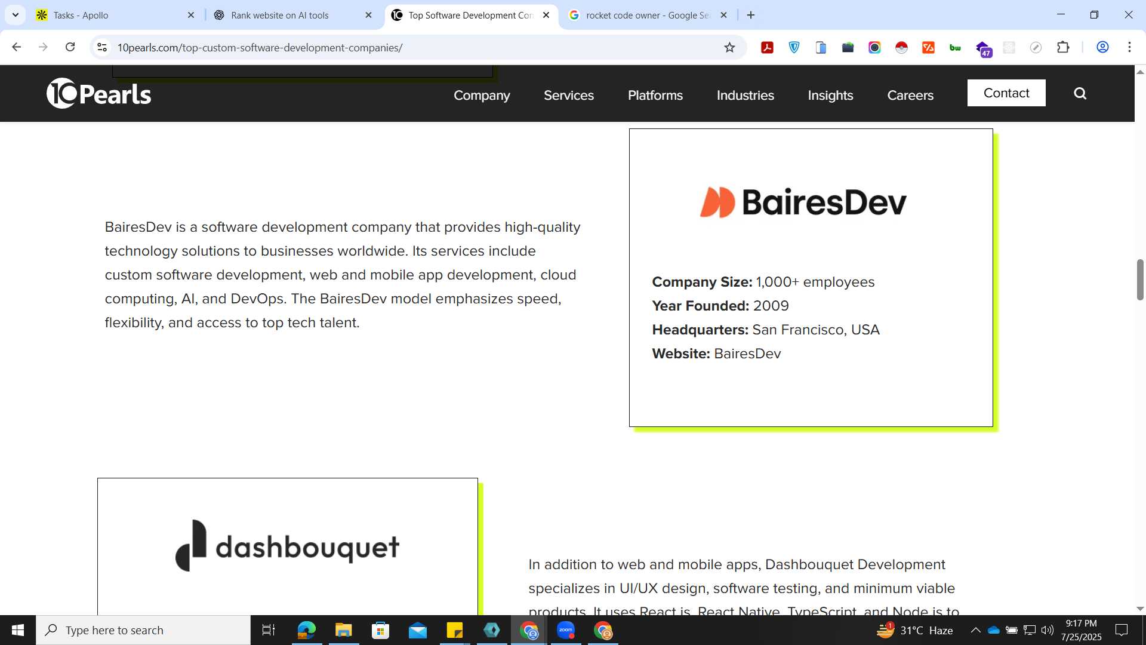The height and width of the screenshot is (645, 1146).
Task: Click the page vertical scrollbar thumb
Action: 1140,279
